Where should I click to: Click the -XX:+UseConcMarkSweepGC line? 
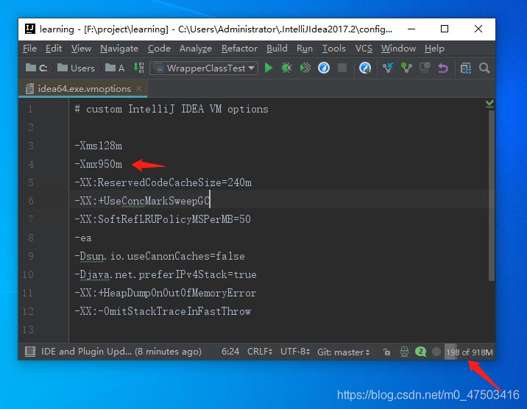pyautogui.click(x=142, y=201)
